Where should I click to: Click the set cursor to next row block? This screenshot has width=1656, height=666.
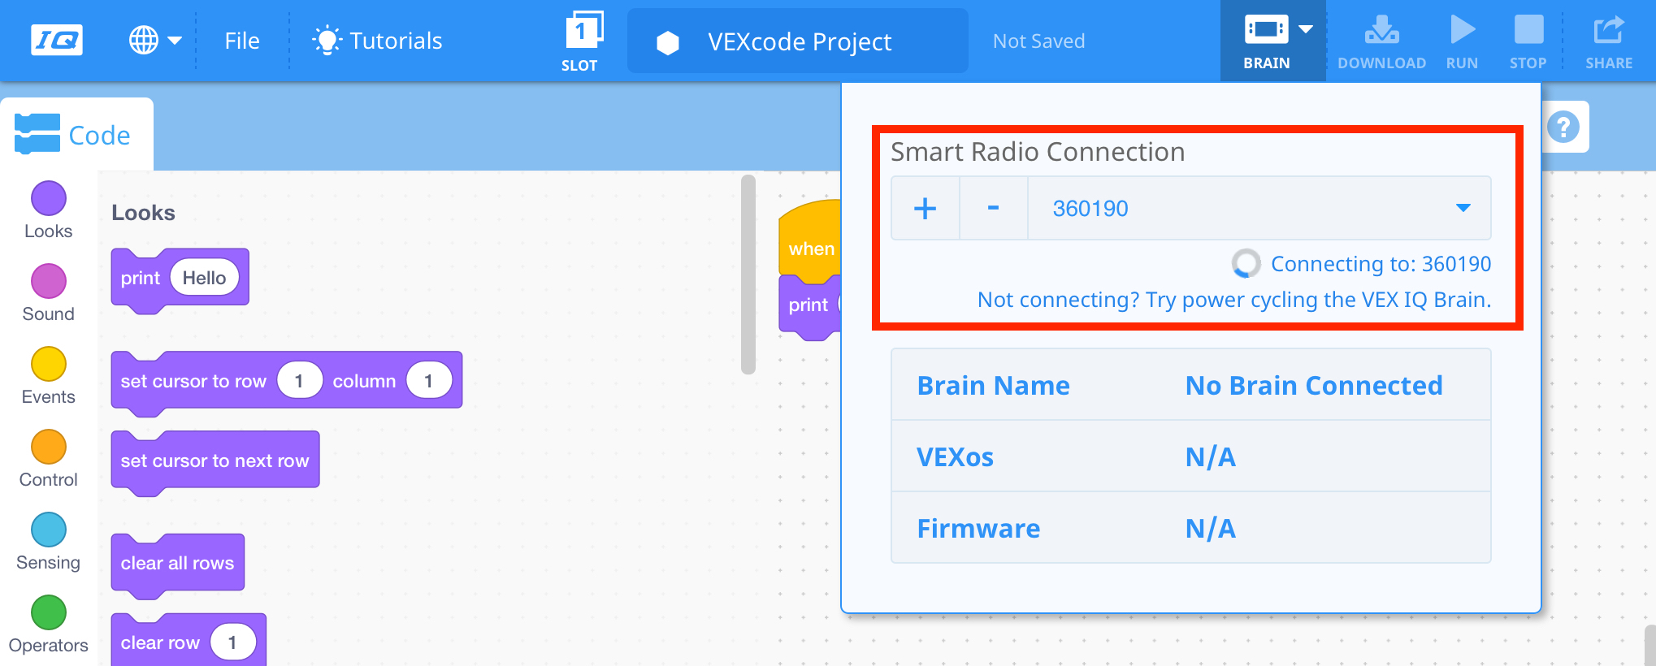(x=215, y=462)
